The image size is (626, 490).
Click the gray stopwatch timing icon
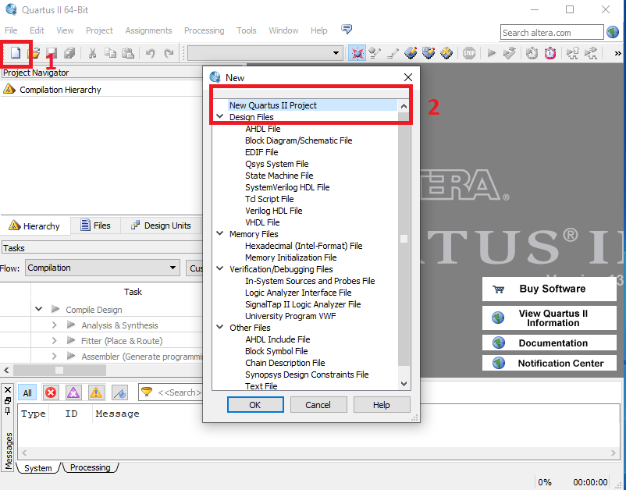532,53
